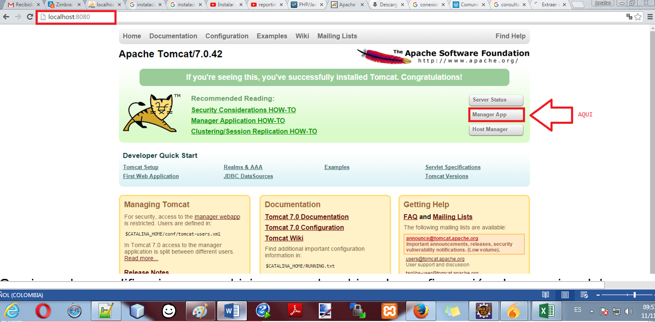655x322 pixels.
Task: Open the Chrome menu (three-lines icon)
Action: [x=650, y=17]
